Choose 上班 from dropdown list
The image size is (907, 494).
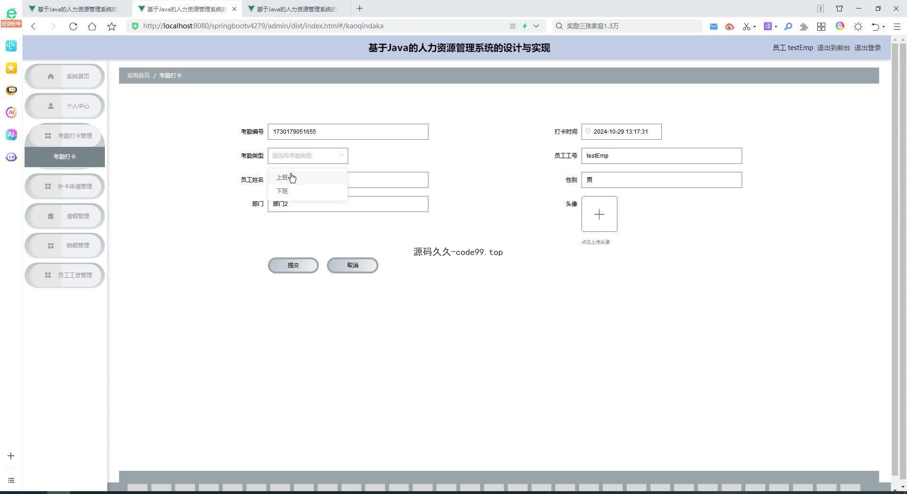tap(308, 178)
